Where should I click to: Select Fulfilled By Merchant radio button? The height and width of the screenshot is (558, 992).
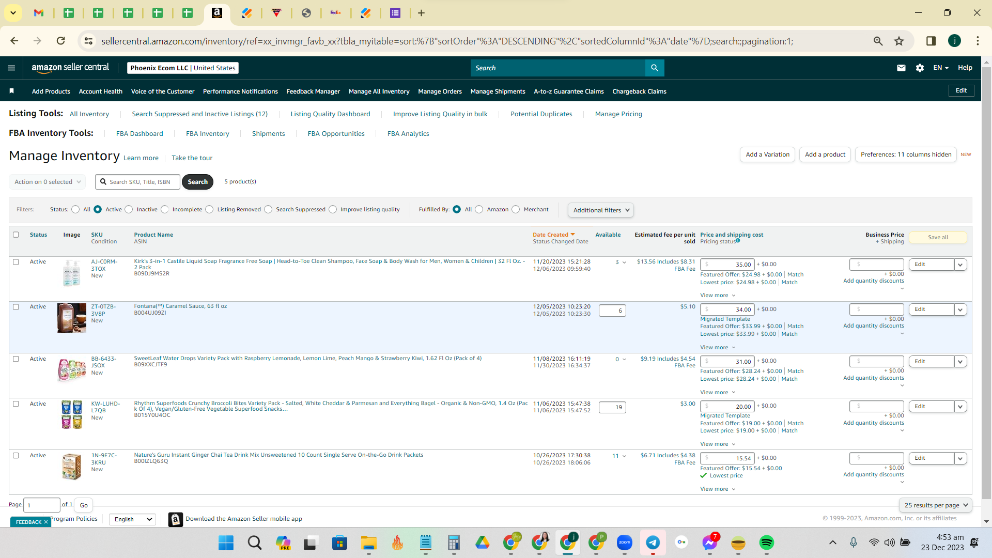(x=516, y=209)
